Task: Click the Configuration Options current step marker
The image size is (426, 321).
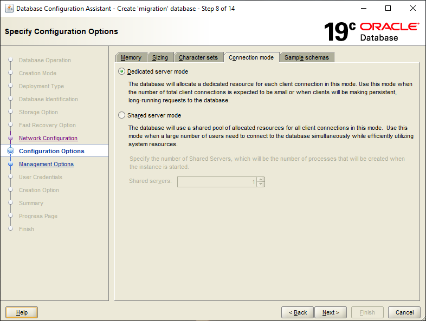Action: [11, 151]
